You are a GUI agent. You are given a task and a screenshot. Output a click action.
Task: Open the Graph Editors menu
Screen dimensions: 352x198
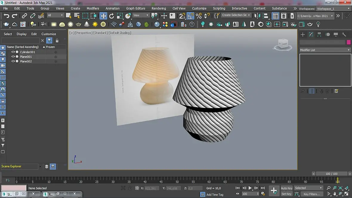136,8
